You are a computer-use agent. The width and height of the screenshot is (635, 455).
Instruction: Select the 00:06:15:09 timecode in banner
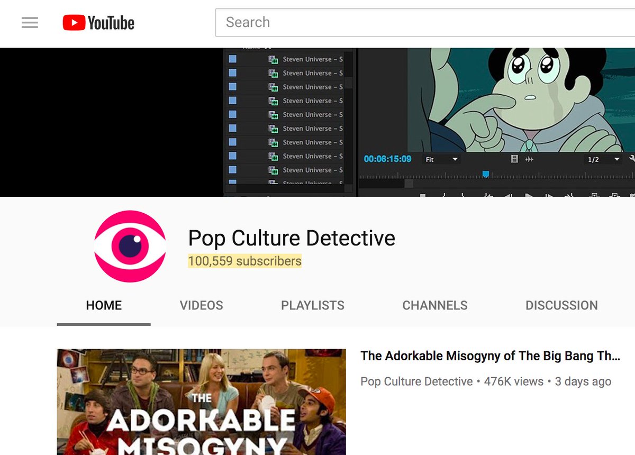click(x=387, y=159)
